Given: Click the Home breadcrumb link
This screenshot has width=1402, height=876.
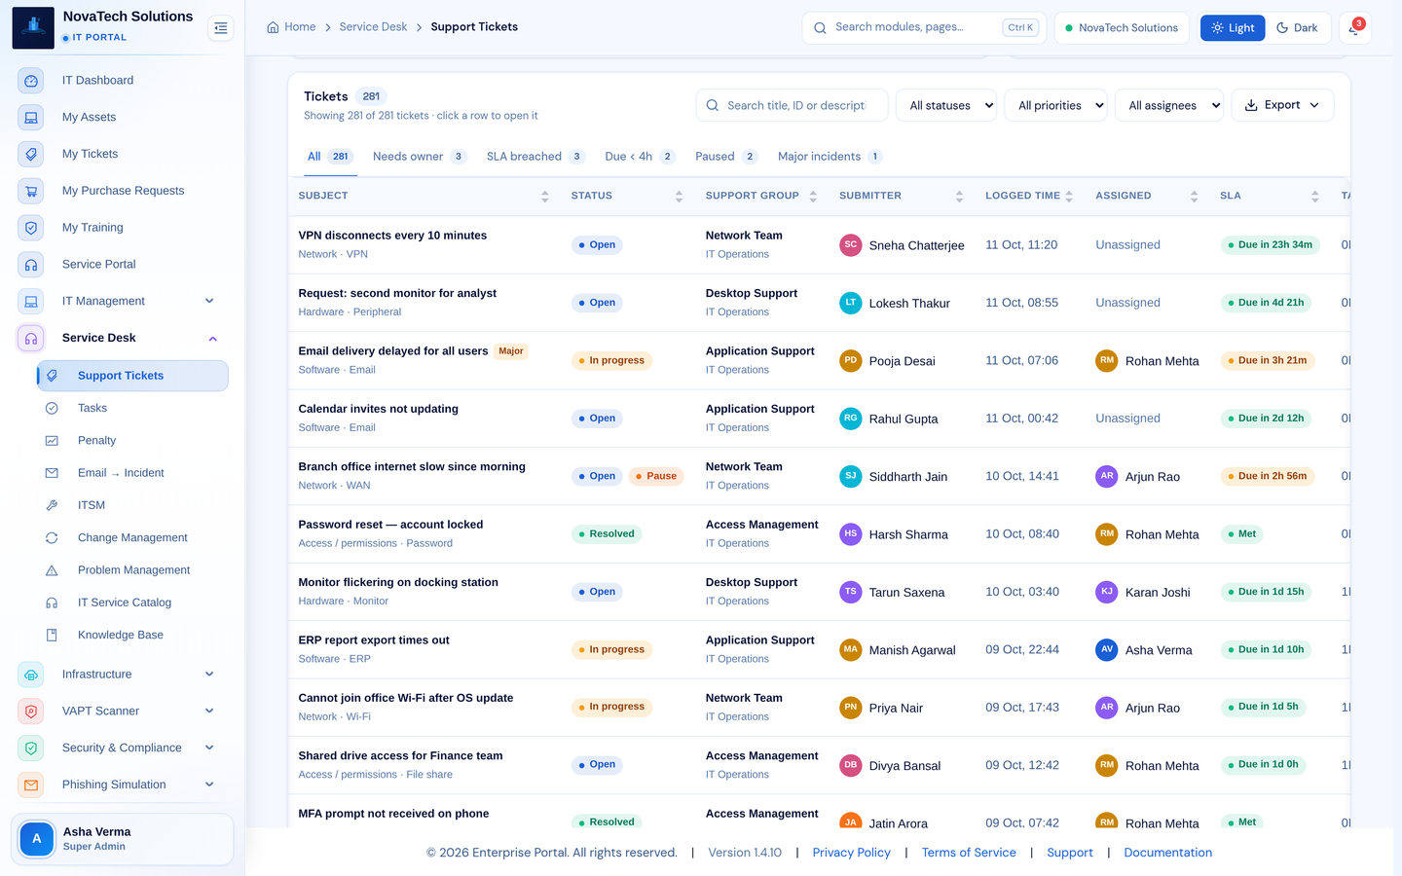Looking at the screenshot, I should pyautogui.click(x=291, y=27).
